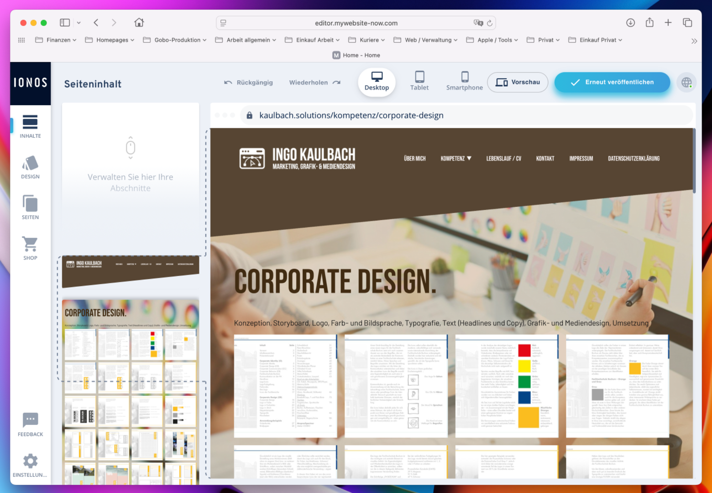
Task: Switch to Desktop view mode
Action: click(x=377, y=82)
